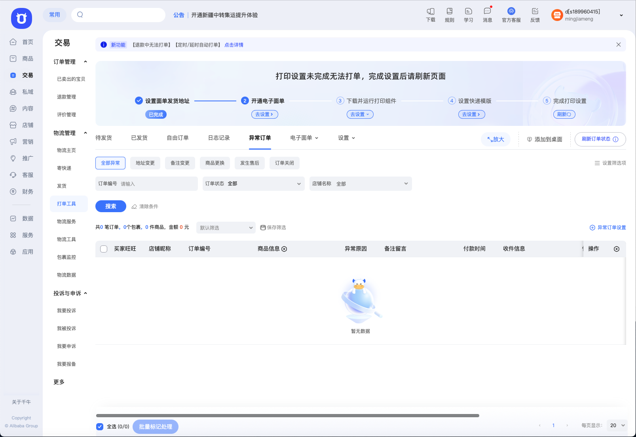Screen dimensions: 636x437
Task: Click the 商品信息 column settings icon
Action: pos(284,249)
